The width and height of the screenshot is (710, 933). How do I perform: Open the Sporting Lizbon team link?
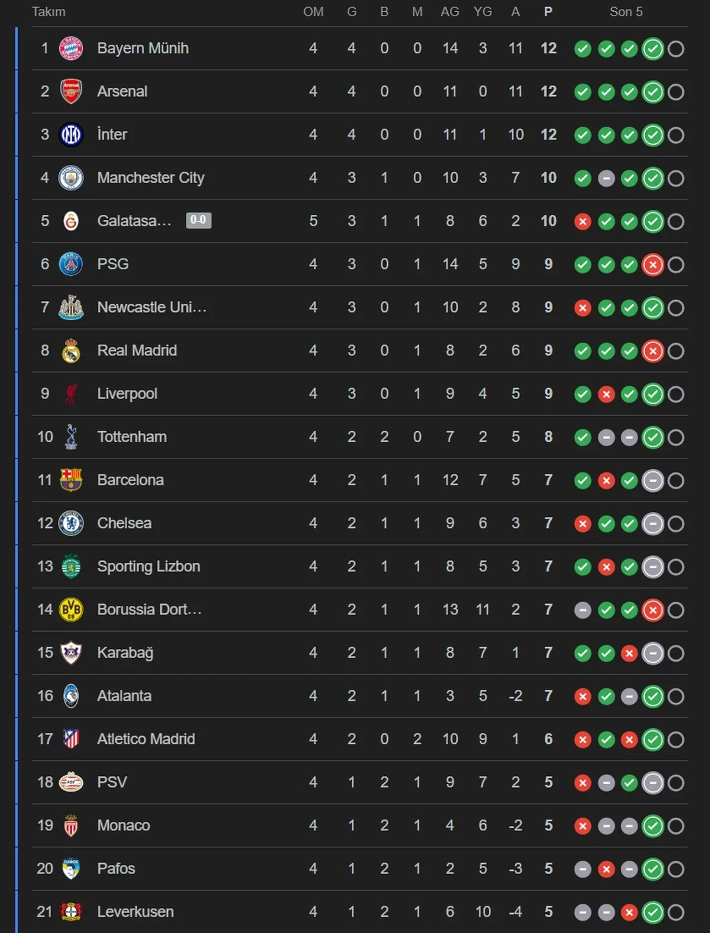pyautogui.click(x=148, y=566)
